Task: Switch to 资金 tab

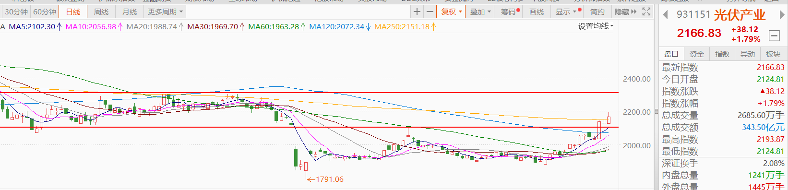Action: [696, 54]
